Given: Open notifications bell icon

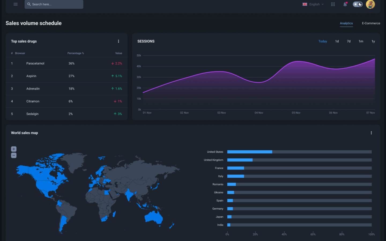Looking at the screenshot, I should pos(345,4).
